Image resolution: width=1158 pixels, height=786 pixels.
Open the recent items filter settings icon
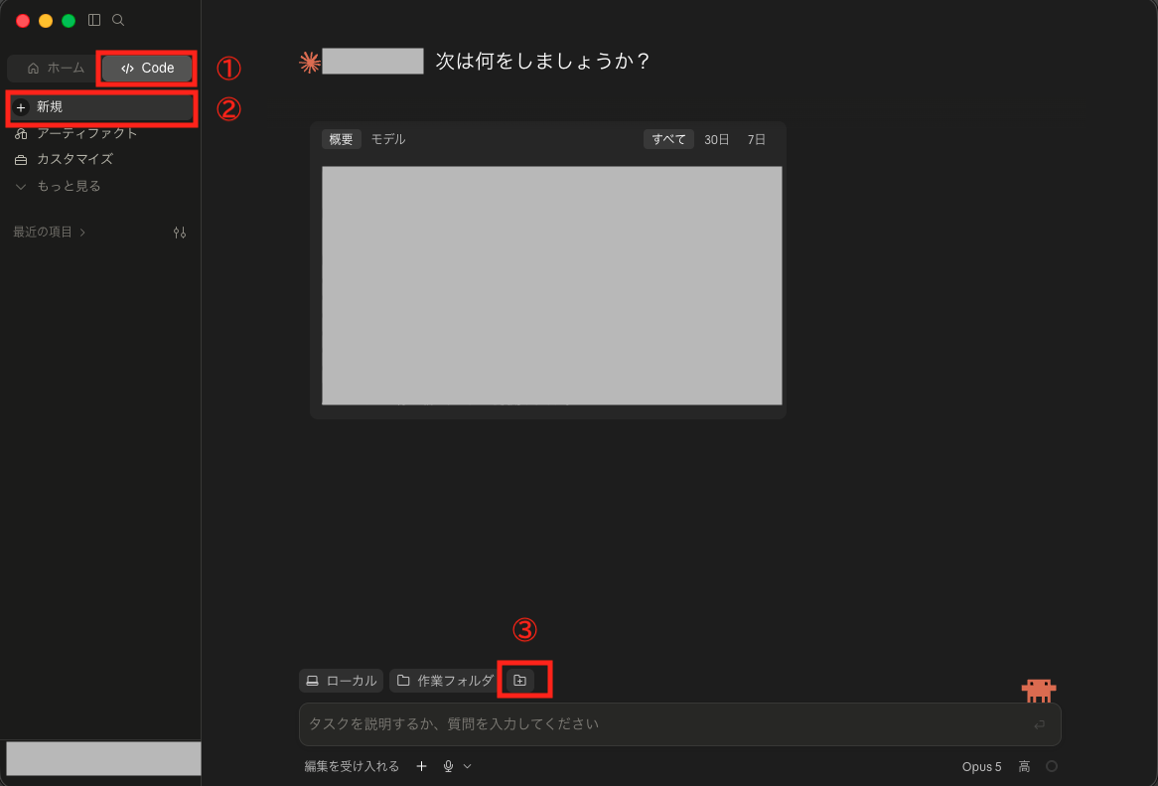click(180, 232)
